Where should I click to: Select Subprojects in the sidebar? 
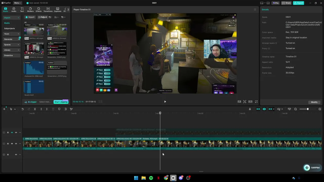click(9, 29)
